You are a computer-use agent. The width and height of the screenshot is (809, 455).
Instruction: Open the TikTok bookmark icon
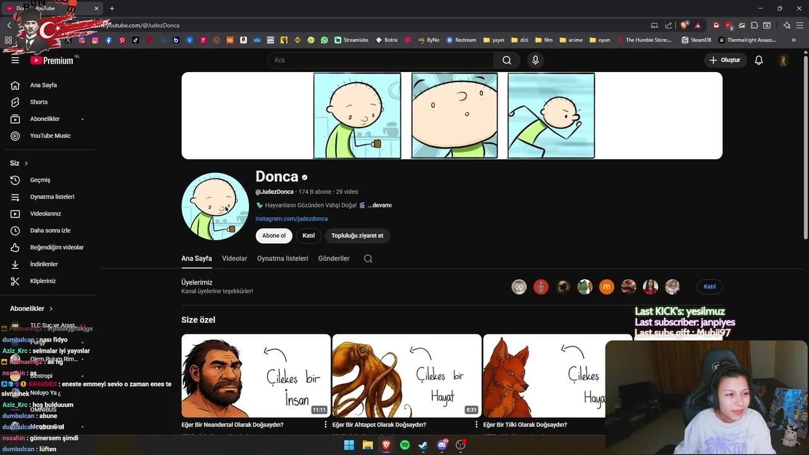tap(135, 40)
